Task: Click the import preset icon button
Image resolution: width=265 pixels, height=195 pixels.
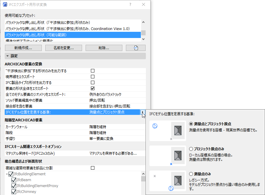Action: (x=136, y=48)
